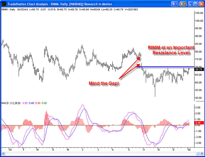Click the 55.00 price axis label
Image resolution: width=205 pixels, height=157 pixels.
199,90
